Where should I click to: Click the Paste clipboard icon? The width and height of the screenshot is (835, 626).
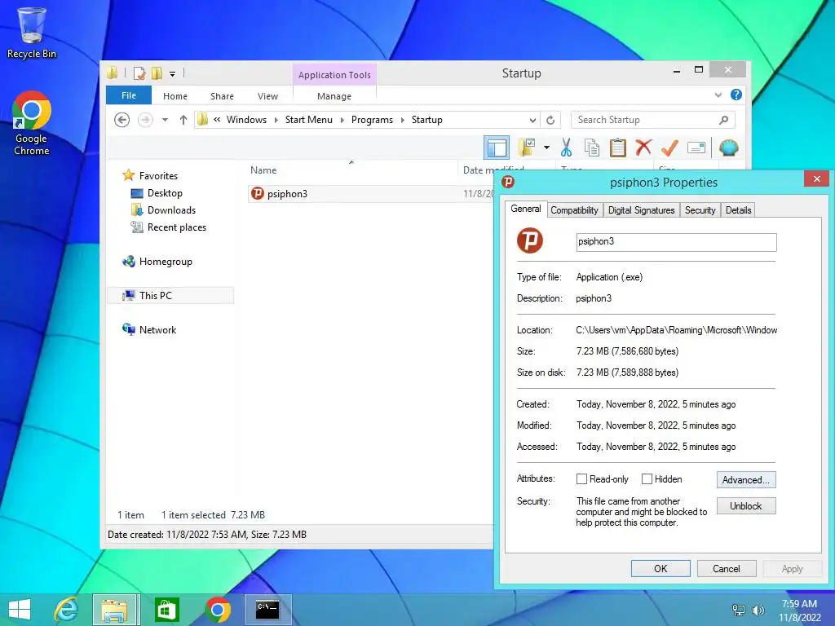point(618,148)
